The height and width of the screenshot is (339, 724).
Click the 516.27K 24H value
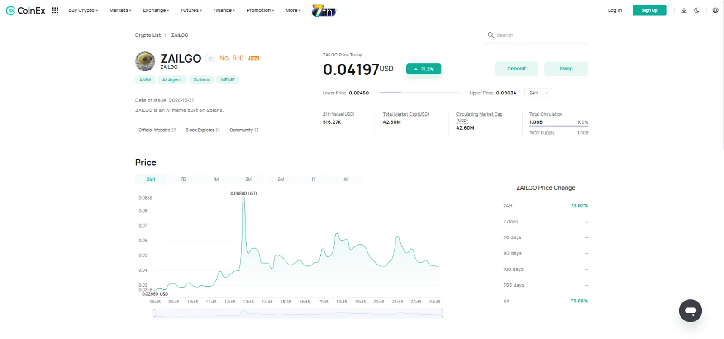tap(332, 122)
